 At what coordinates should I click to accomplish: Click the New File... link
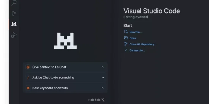pos(136,32)
